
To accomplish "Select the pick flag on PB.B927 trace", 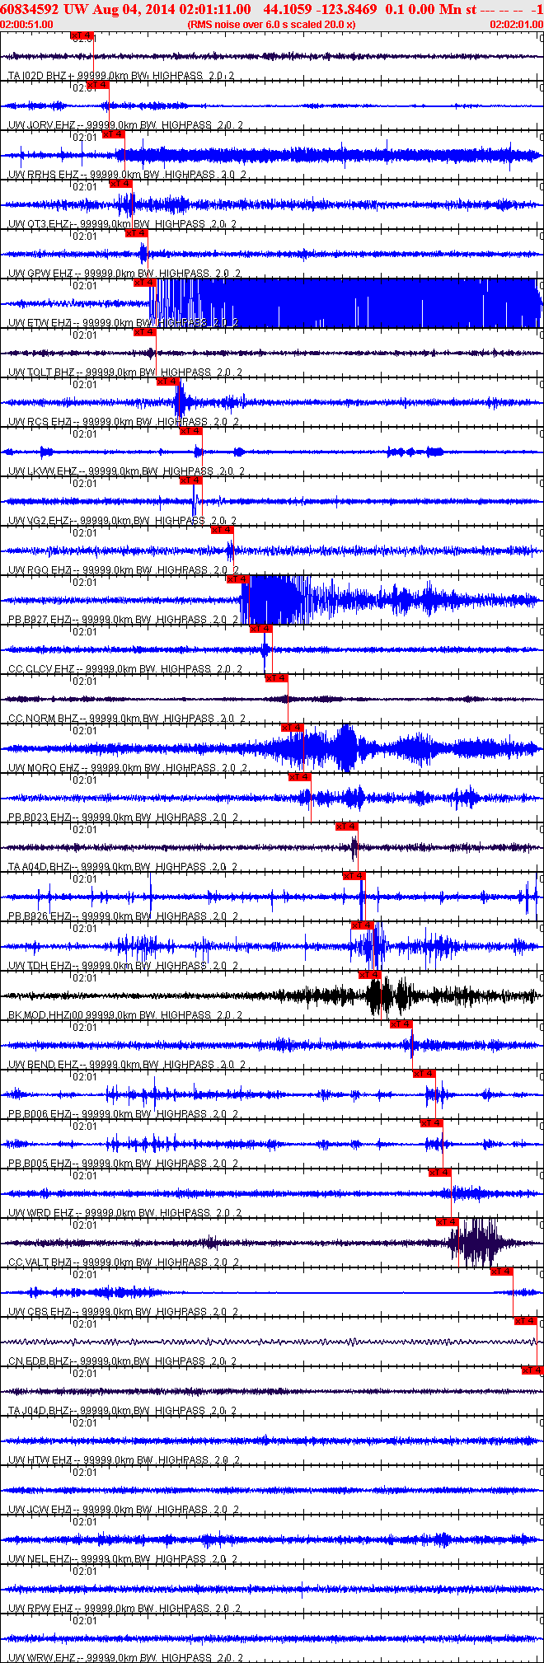I will click(238, 579).
